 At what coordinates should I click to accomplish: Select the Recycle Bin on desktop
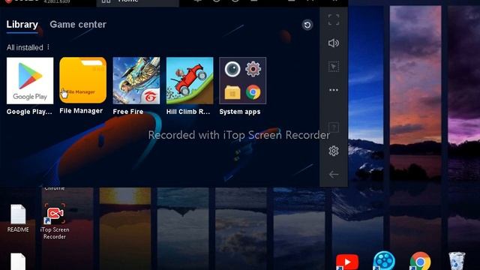coord(457,261)
